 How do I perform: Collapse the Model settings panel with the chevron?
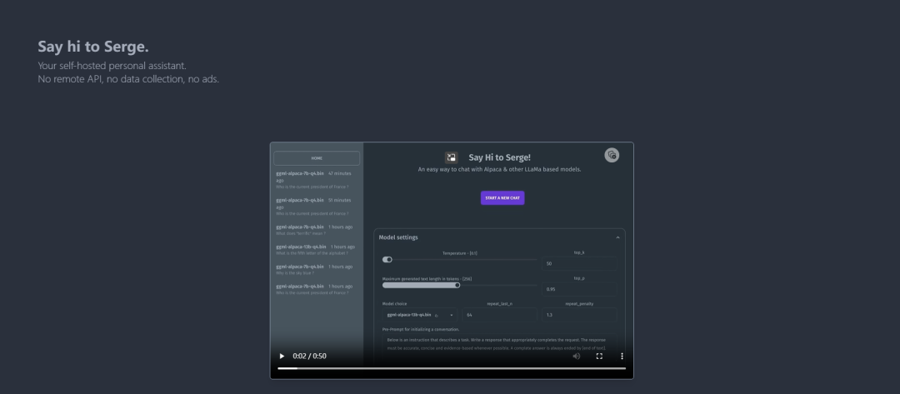(x=617, y=237)
